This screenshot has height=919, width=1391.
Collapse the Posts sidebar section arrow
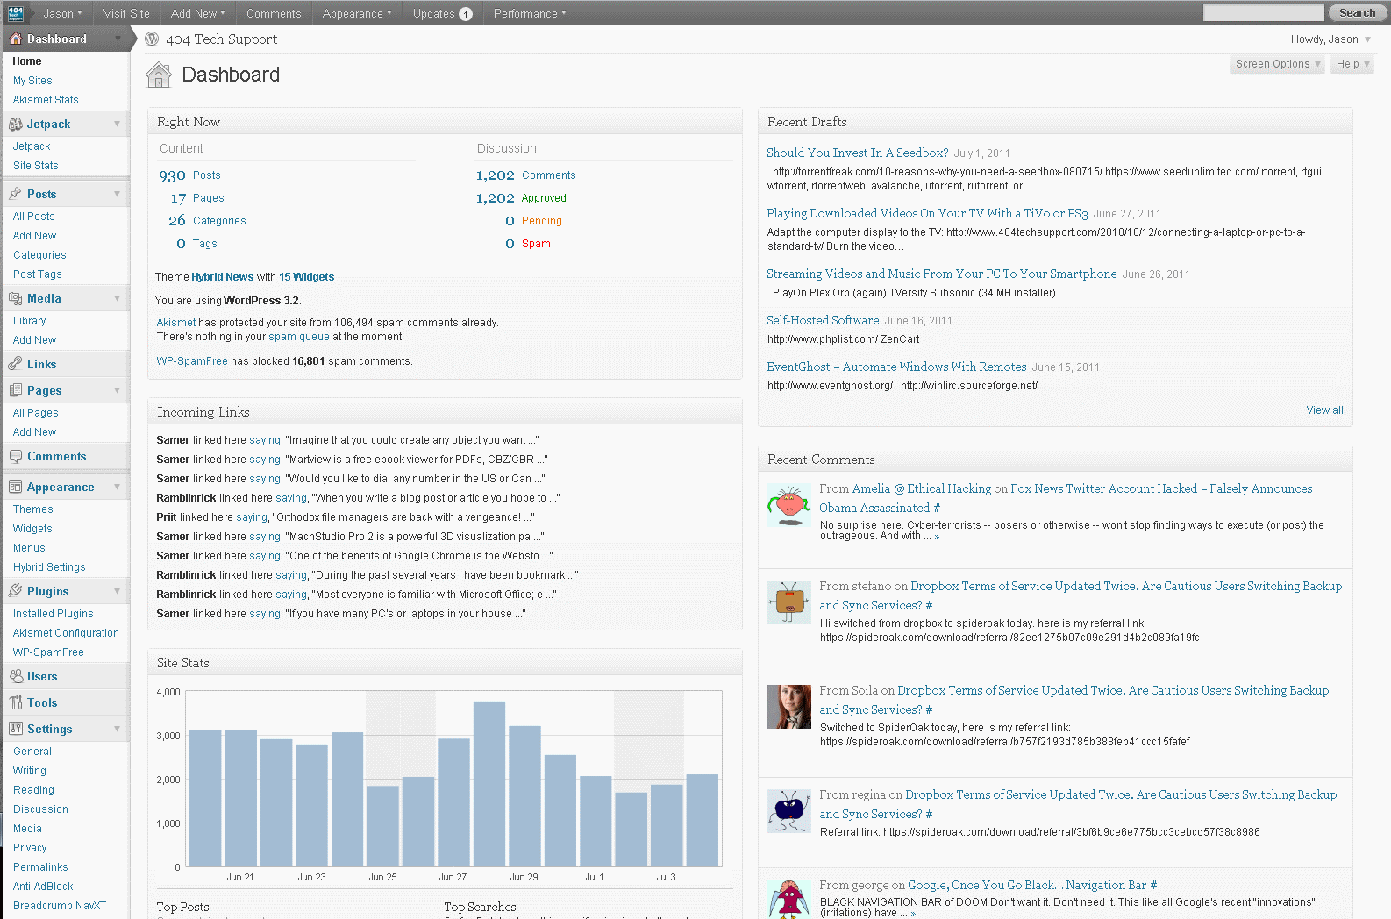[117, 194]
